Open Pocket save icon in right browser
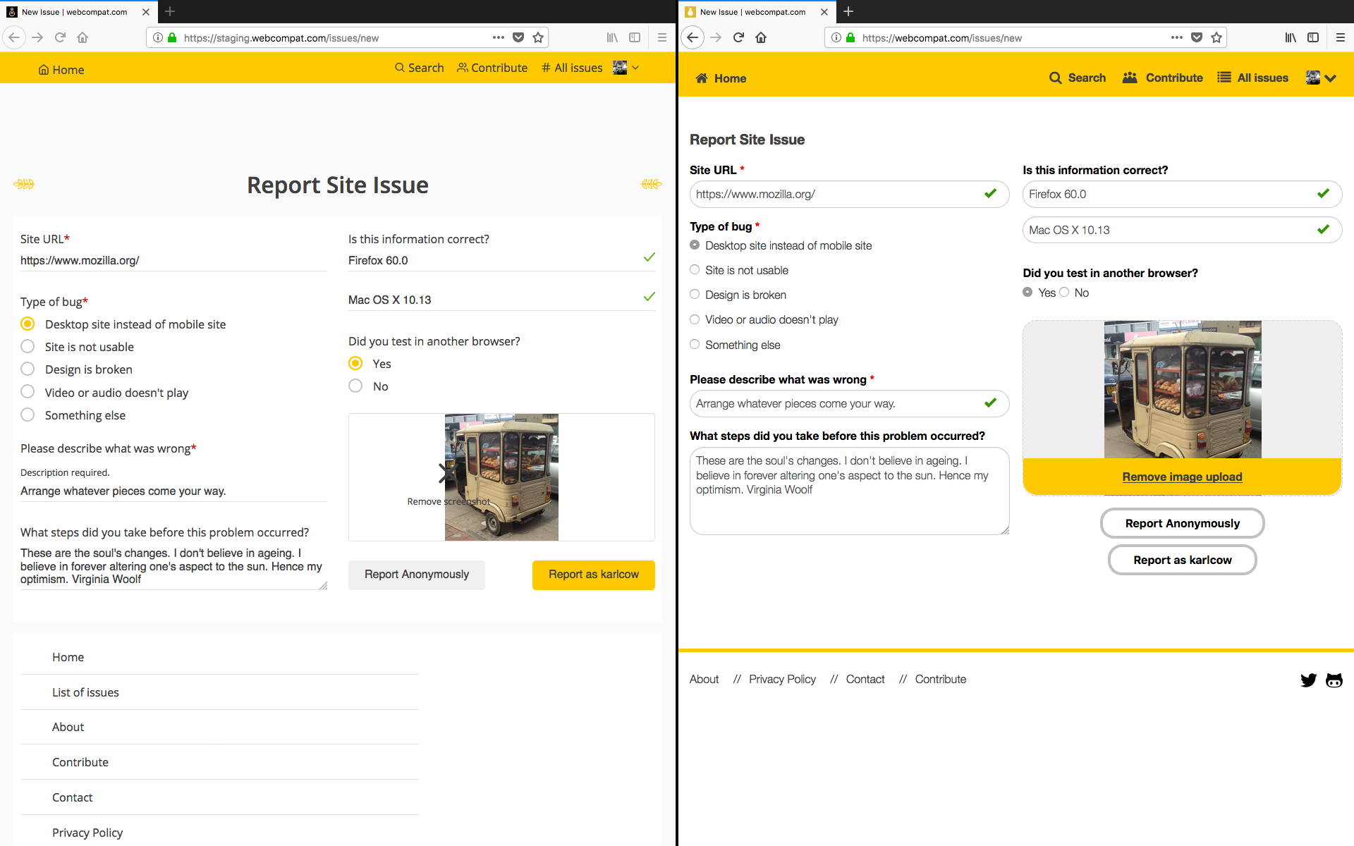 (1197, 37)
